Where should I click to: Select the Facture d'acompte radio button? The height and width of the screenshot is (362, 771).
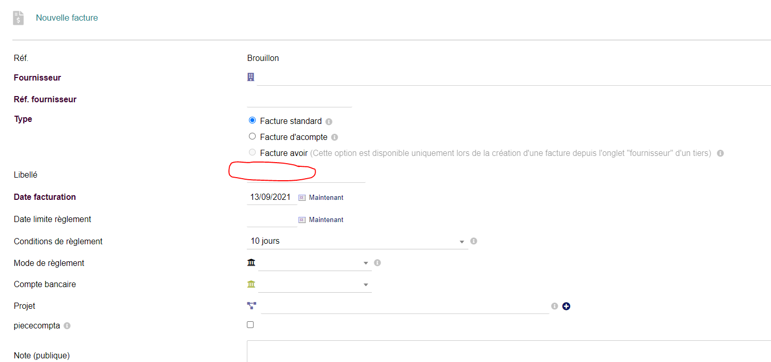pyautogui.click(x=252, y=136)
